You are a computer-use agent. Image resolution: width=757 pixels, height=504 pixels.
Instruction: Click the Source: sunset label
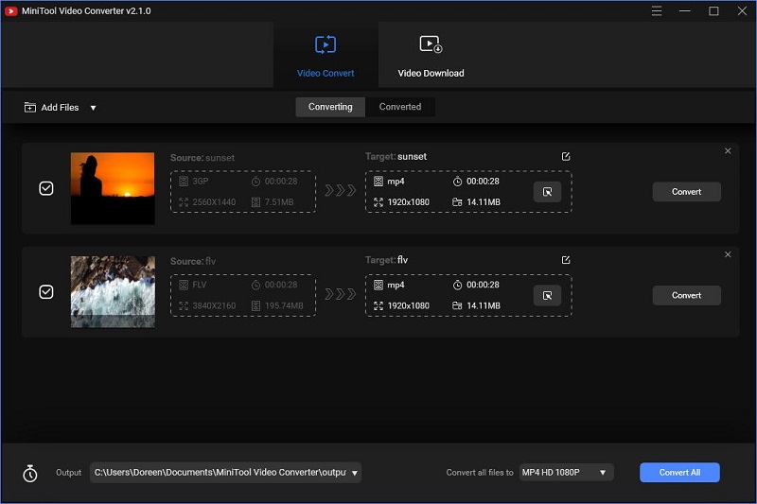pyautogui.click(x=202, y=158)
